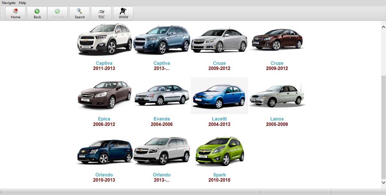Open the Orlando link above 2010-2013
Viewport: 386px width, 195px height.
pyautogui.click(x=104, y=175)
